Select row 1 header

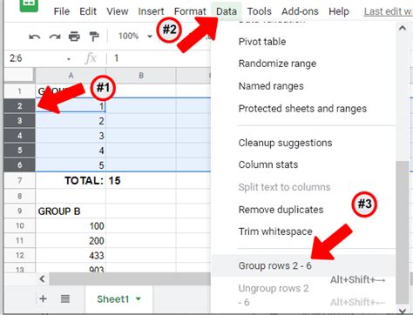(19, 91)
